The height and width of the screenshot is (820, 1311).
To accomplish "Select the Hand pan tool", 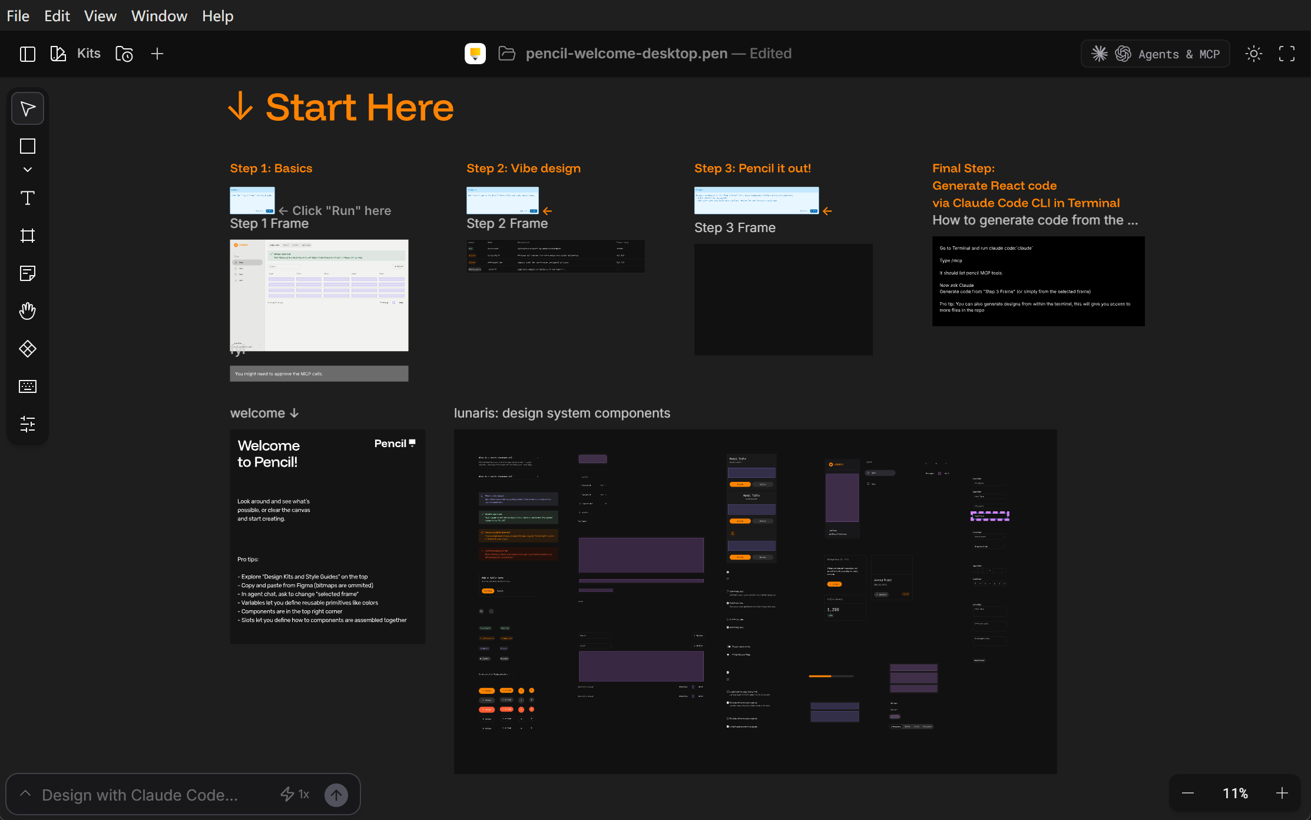I will (28, 311).
